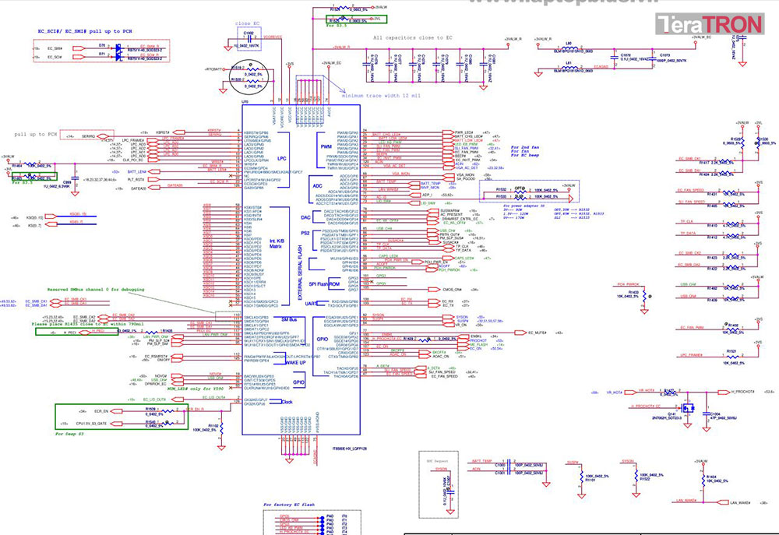
Task: Click the Q141 MOSFET transistor symbol
Action: pos(688,408)
